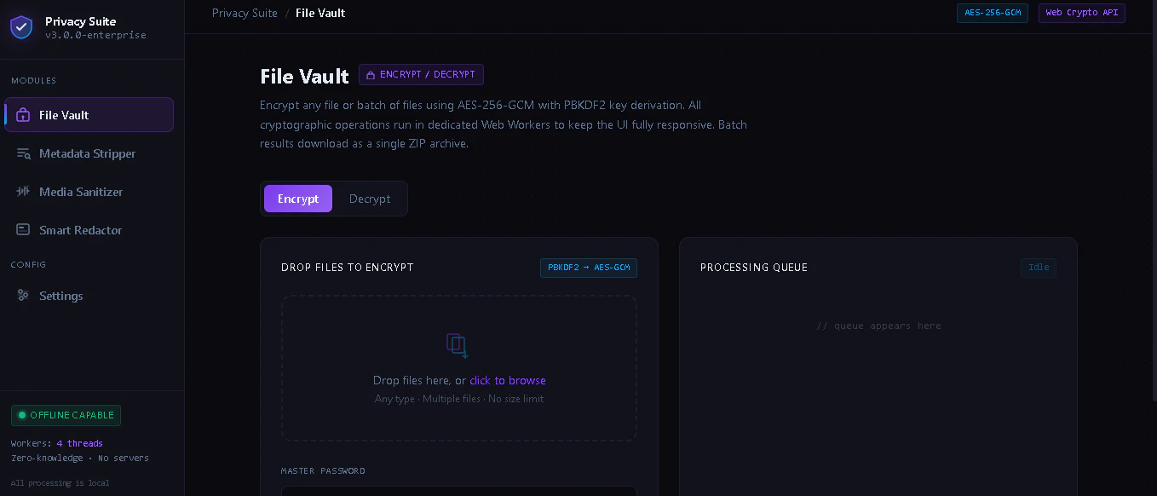Click the File Vault breadcrumb item
The width and height of the screenshot is (1157, 496).
pos(320,13)
